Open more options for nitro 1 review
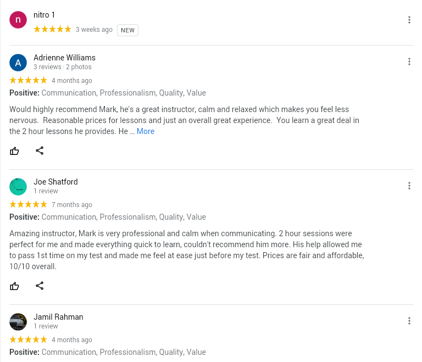 click(409, 20)
